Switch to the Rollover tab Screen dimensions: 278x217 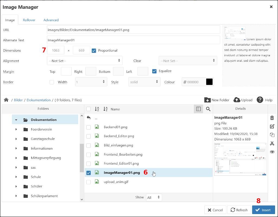coord(29,20)
